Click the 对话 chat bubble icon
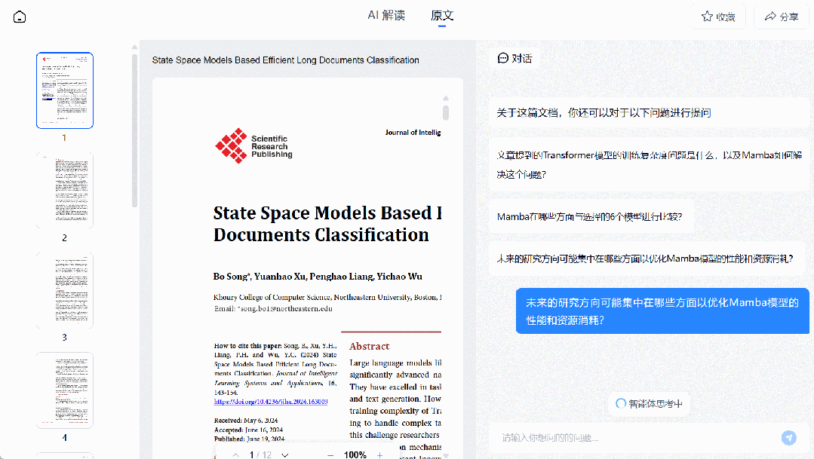 pos(503,58)
